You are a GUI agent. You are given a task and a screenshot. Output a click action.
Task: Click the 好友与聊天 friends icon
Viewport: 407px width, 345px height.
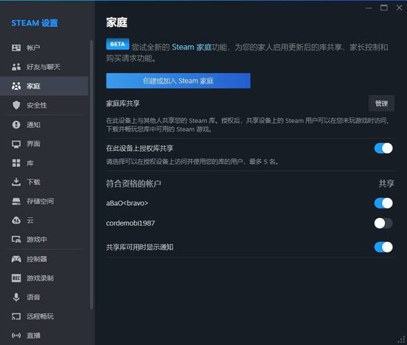[16, 67]
